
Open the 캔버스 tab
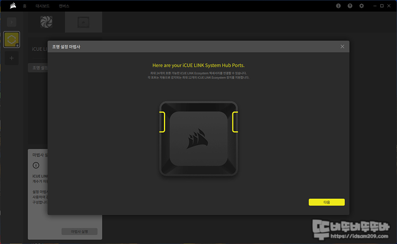point(64,6)
